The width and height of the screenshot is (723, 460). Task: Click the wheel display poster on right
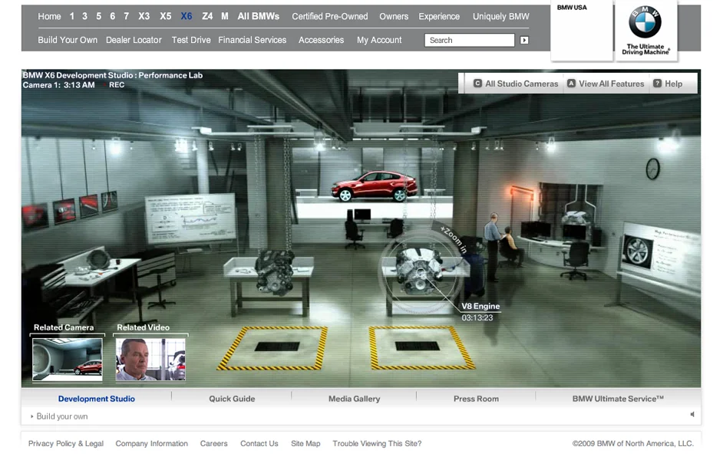tap(660, 253)
